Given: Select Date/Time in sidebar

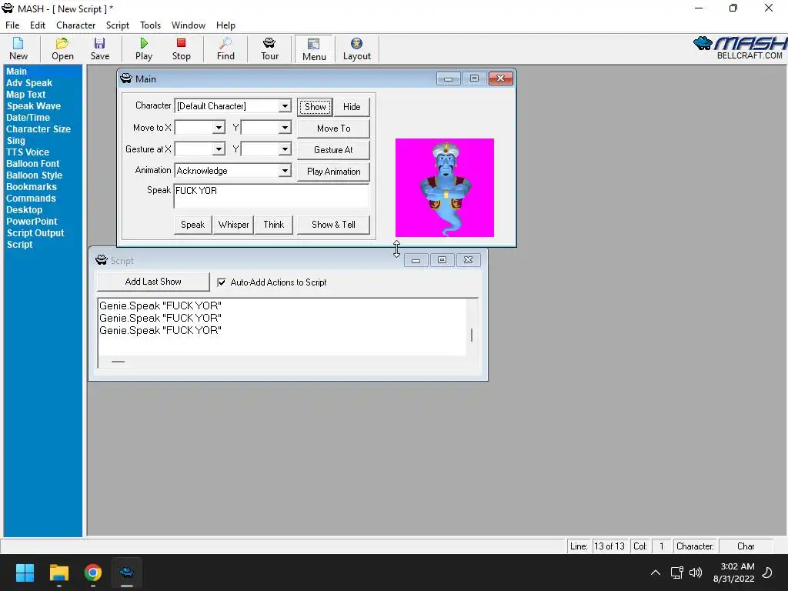Looking at the screenshot, I should [x=28, y=118].
